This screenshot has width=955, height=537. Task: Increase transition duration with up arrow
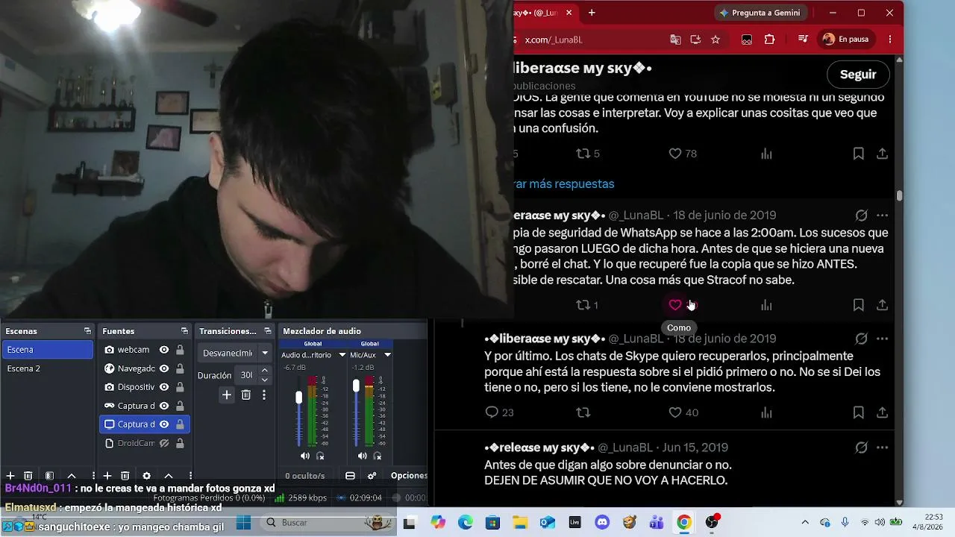[x=264, y=371]
